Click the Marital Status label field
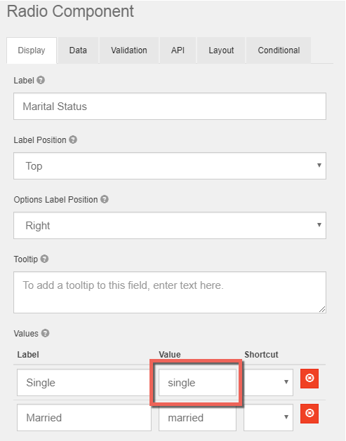346x441 pixels. click(170, 106)
